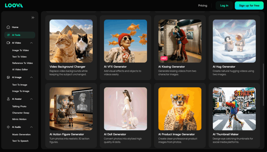Collapse the AI Avatar section chevron
The width and height of the screenshot is (267, 152).
tap(31, 99)
